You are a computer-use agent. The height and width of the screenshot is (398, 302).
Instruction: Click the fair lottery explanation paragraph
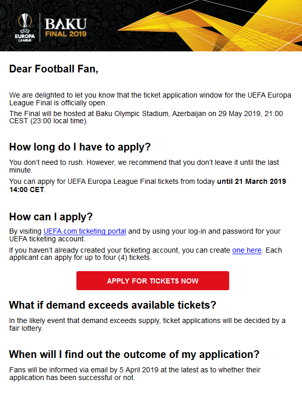click(147, 325)
